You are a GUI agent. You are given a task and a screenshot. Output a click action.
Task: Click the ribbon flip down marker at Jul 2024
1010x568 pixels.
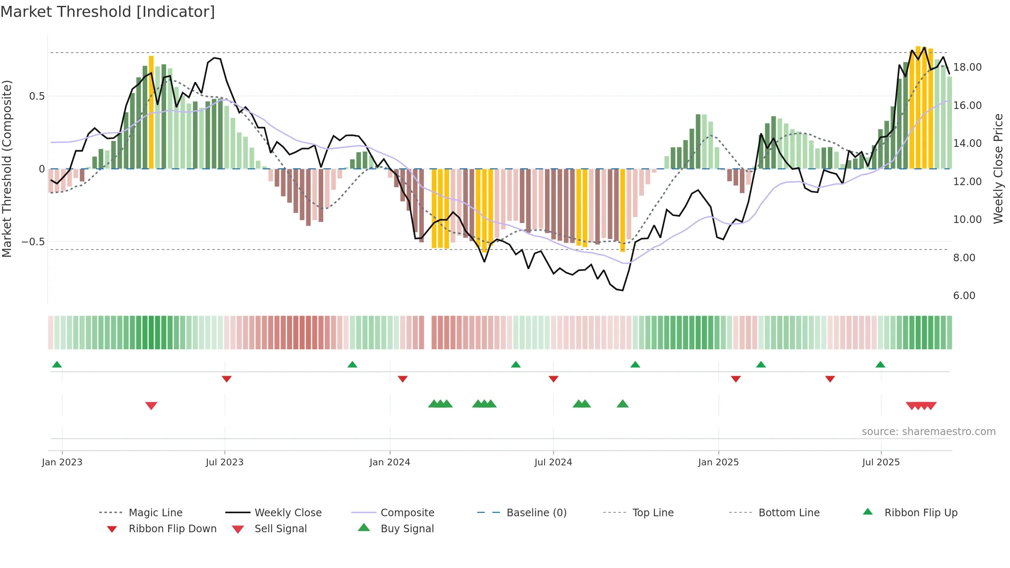click(553, 379)
